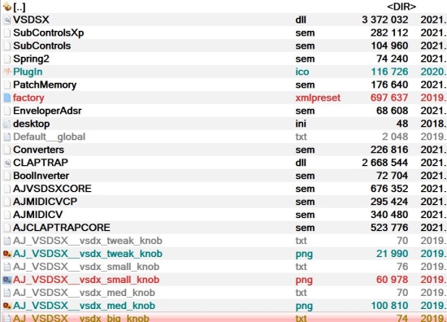Click the AJ_VSDSX__vsdx_med_knob png image icon
447x322 pixels.
[7, 306]
